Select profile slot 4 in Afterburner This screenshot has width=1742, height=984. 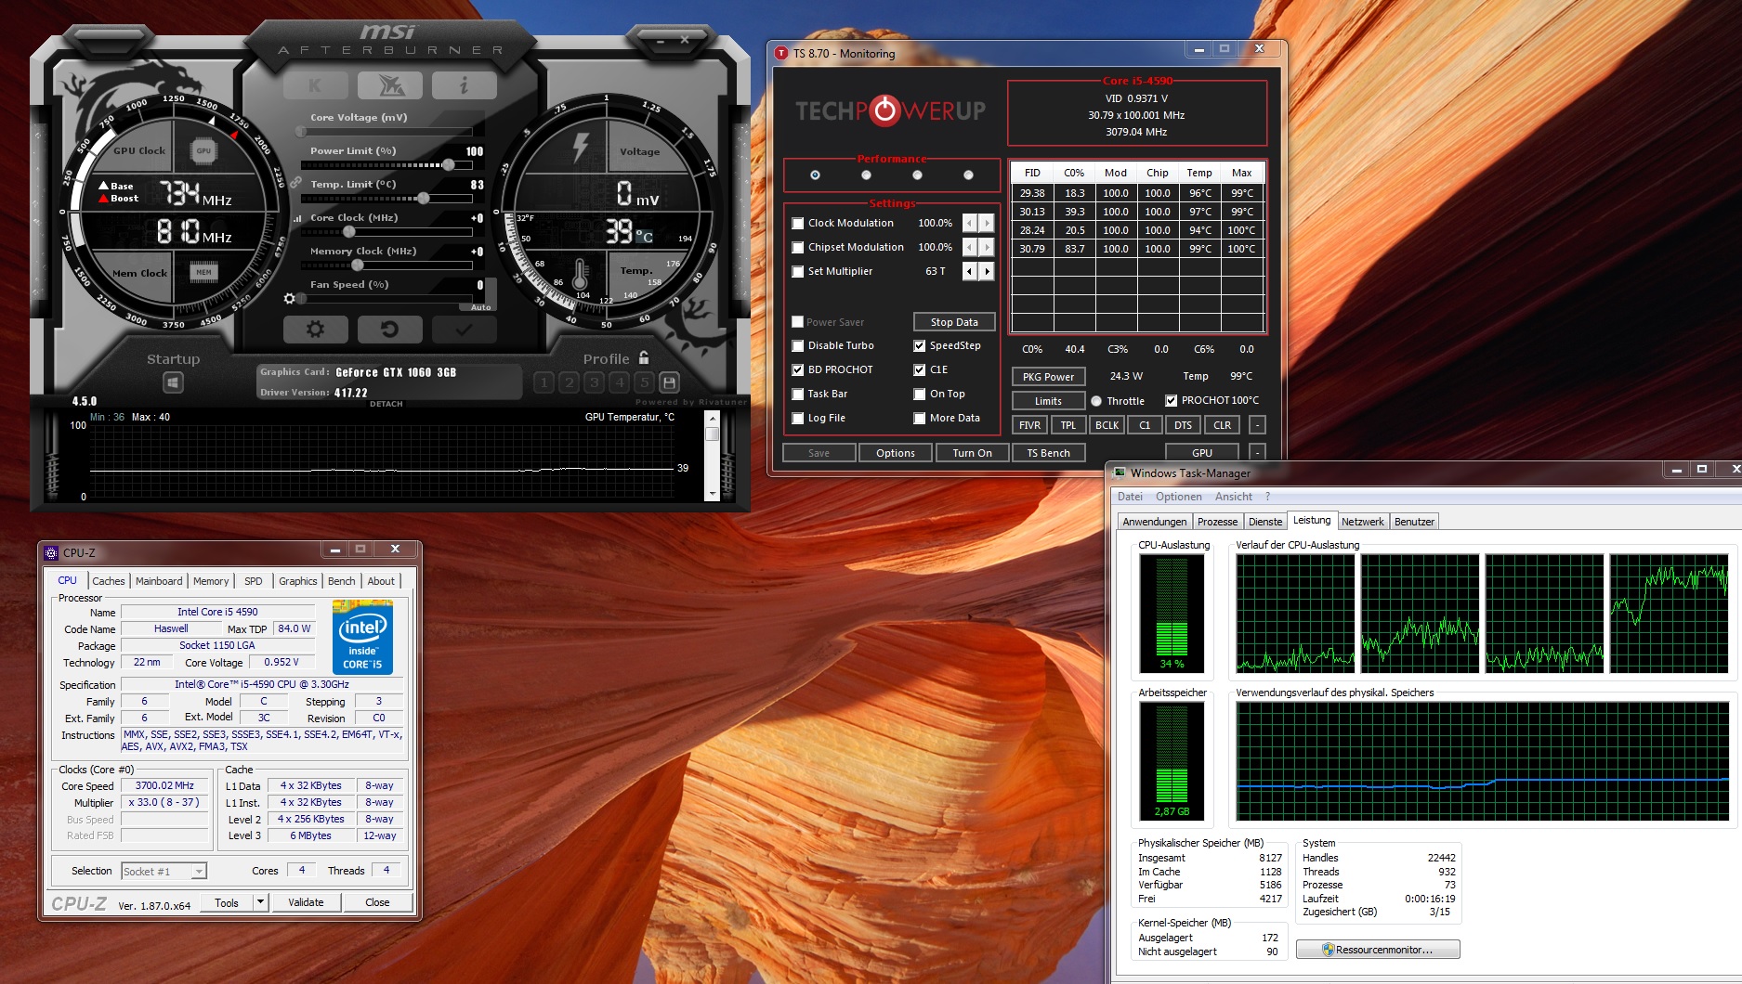(x=620, y=382)
